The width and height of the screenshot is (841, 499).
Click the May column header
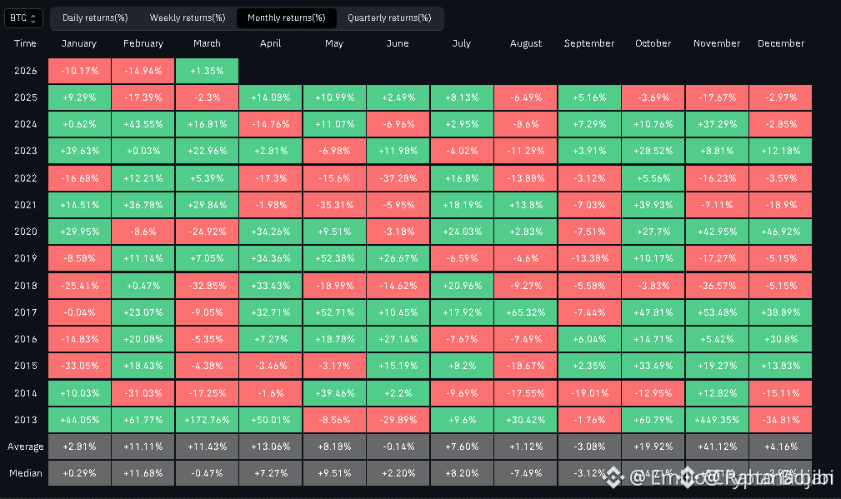pyautogui.click(x=334, y=43)
